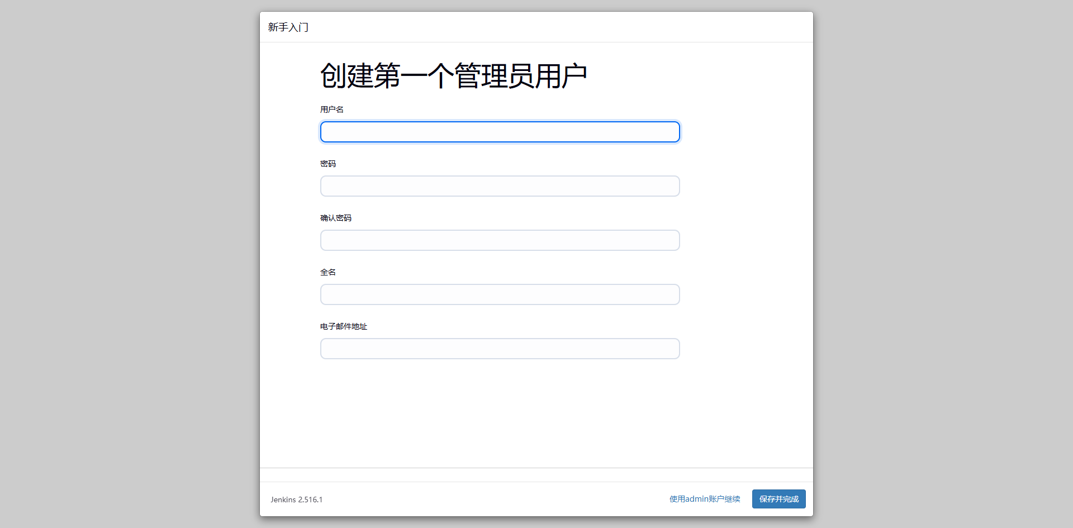Click the 保存并完成 button
This screenshot has width=1073, height=528.
click(778, 499)
